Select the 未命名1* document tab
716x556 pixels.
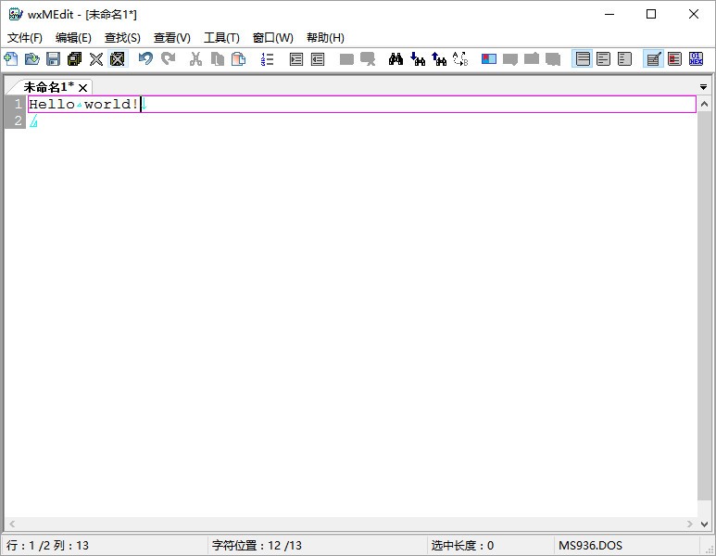[48, 86]
